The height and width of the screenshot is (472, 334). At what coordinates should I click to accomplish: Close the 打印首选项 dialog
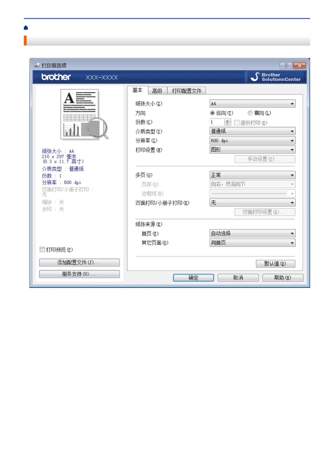point(300,66)
